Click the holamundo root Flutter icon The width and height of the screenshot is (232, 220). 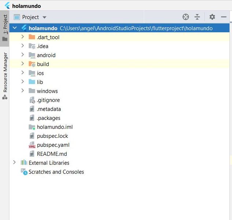[x=24, y=28]
